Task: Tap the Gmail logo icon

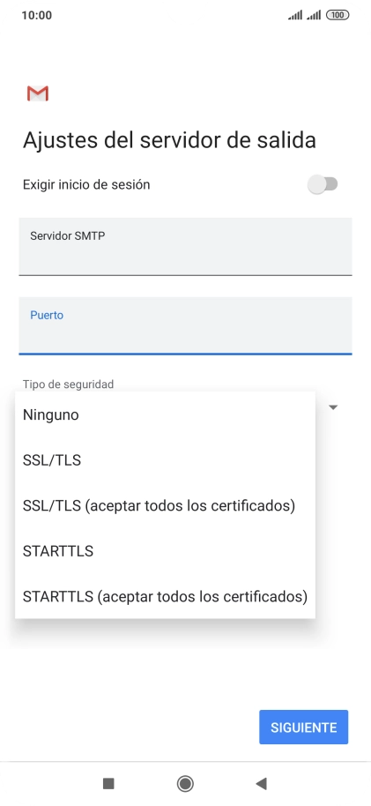Action: click(x=38, y=93)
